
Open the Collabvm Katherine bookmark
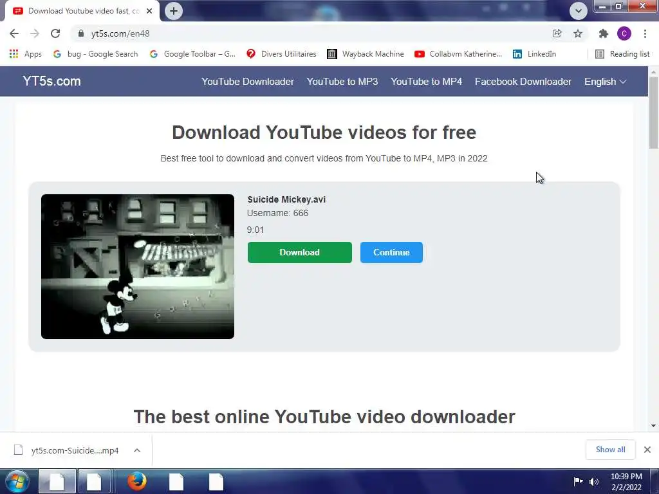458,54
